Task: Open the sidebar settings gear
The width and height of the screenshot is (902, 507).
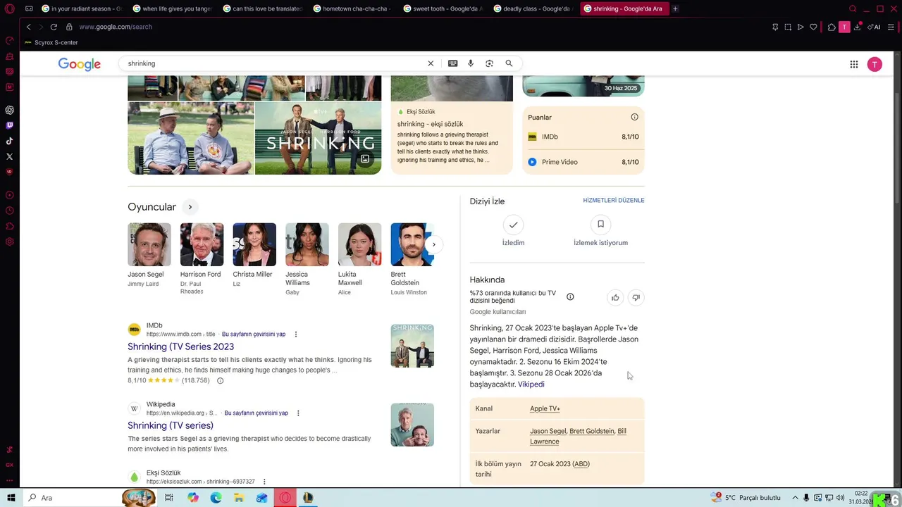Action: pyautogui.click(x=9, y=242)
